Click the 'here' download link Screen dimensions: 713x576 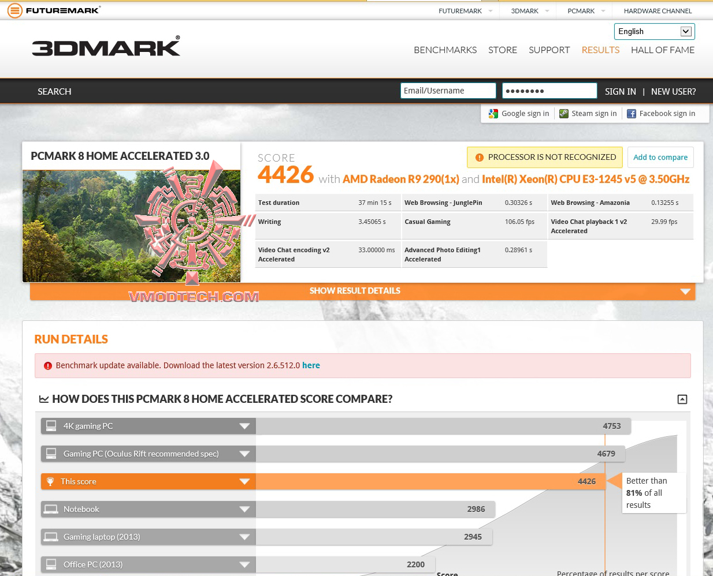(311, 365)
